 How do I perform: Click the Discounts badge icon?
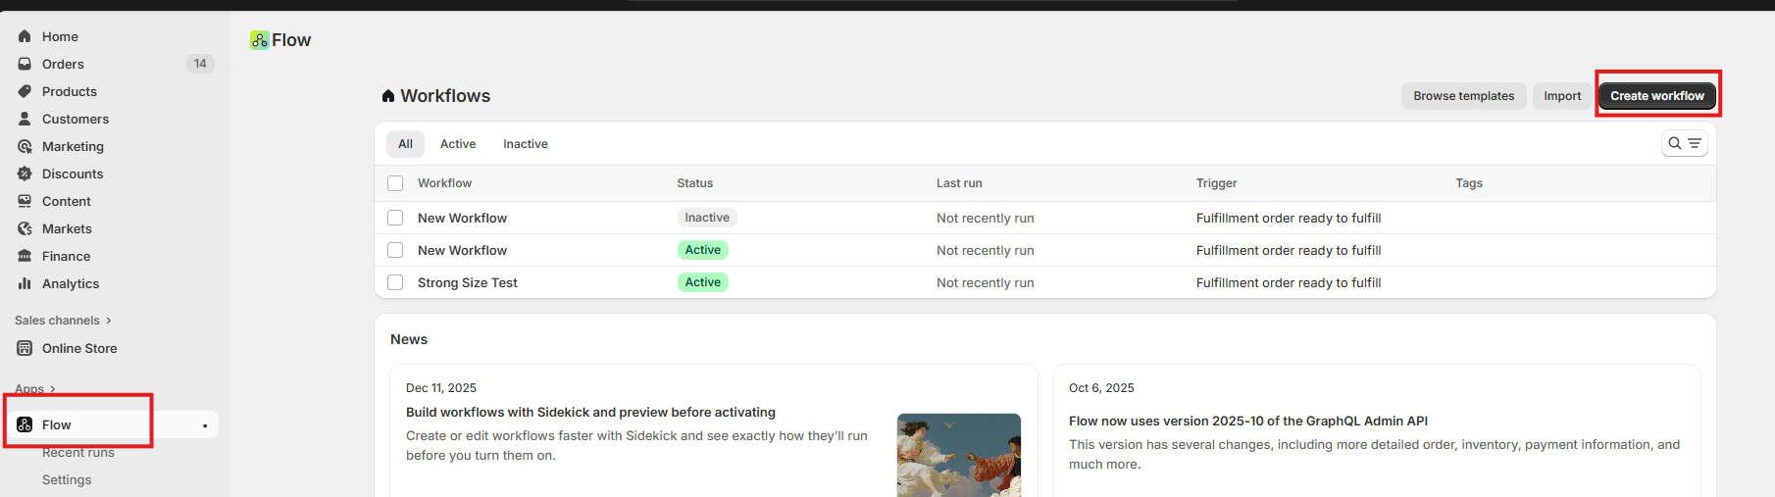(25, 174)
